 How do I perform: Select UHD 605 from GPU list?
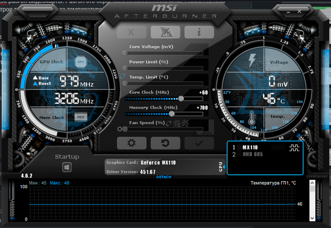coord(251,154)
